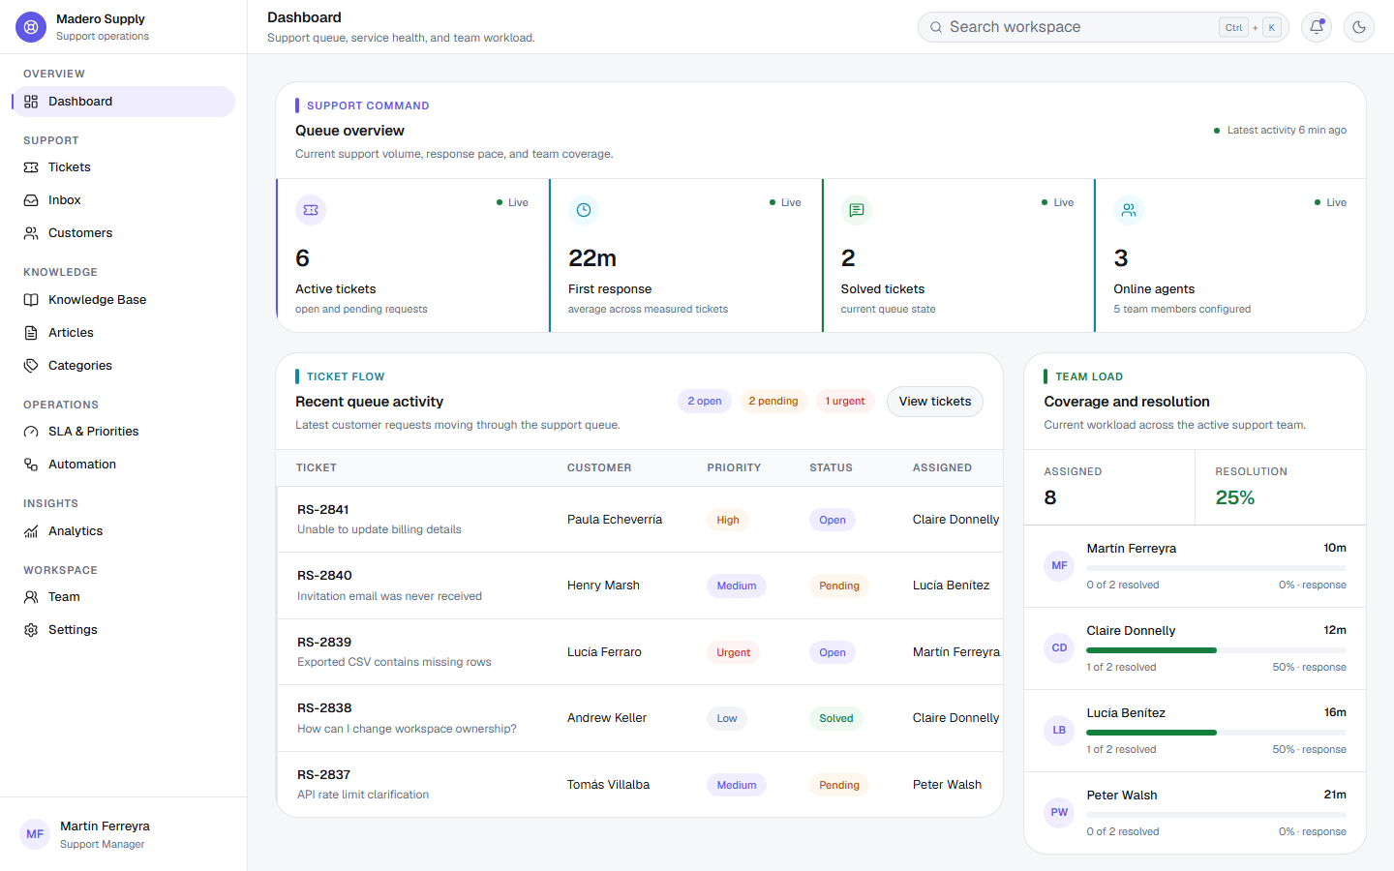
Task: Click ticket RS-2838 title
Action: (x=324, y=708)
